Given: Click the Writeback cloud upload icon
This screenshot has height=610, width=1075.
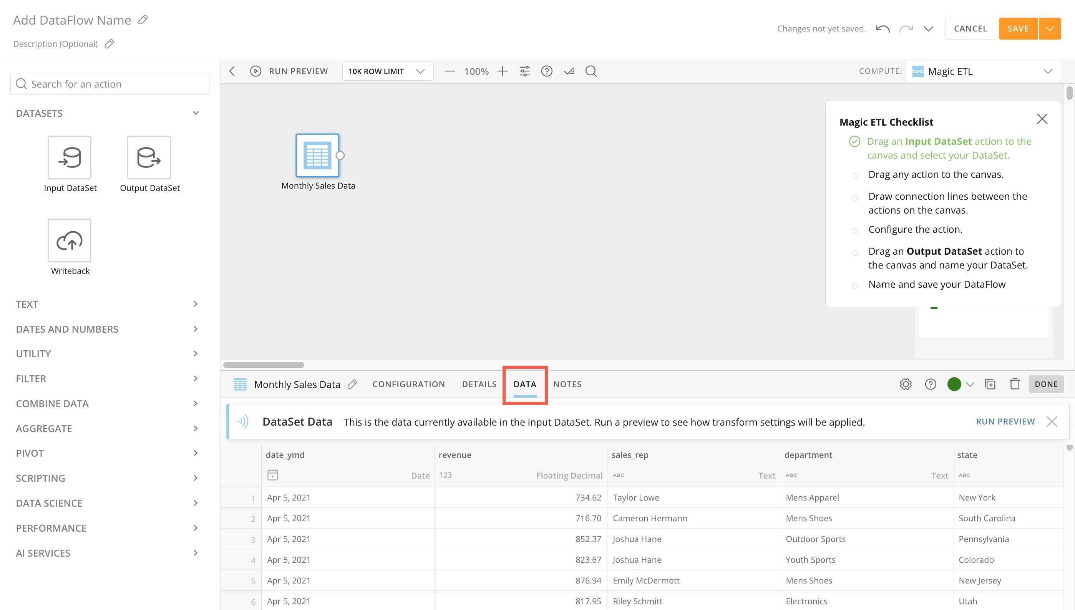Looking at the screenshot, I should coord(70,240).
